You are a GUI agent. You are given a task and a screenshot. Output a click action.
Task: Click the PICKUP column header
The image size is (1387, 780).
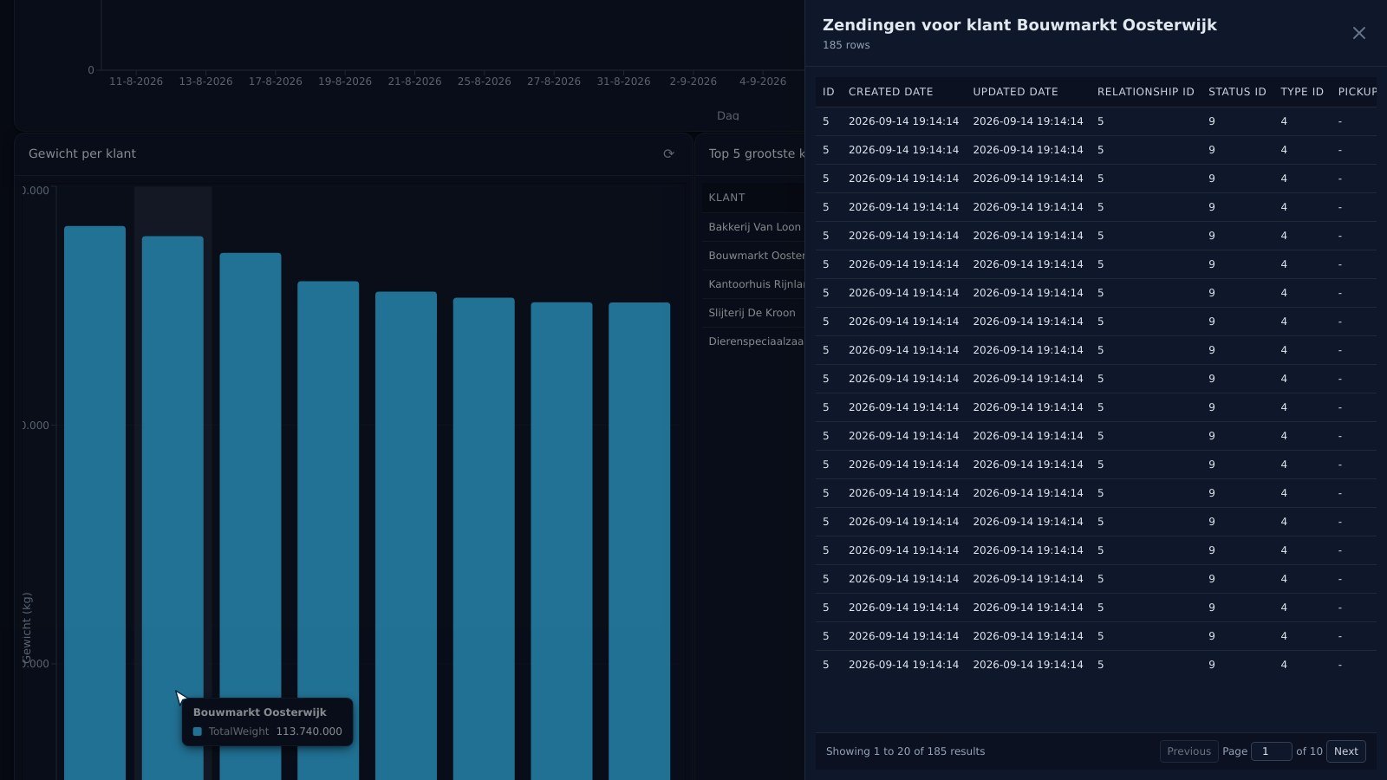coord(1357,92)
